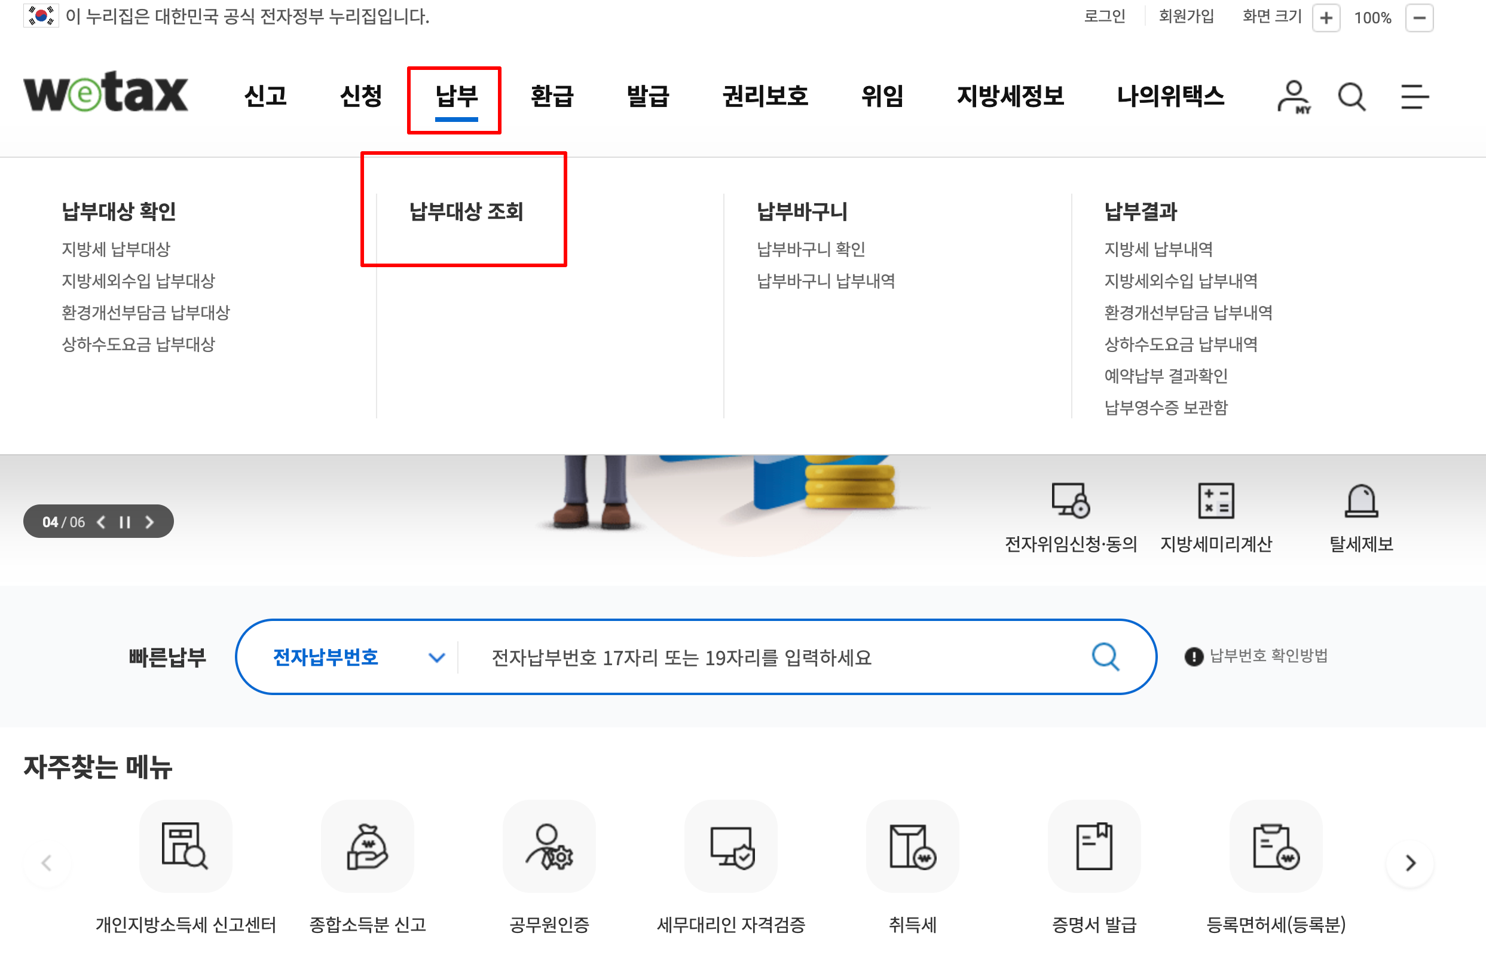Click the 취득세 shortcut icon

click(912, 846)
